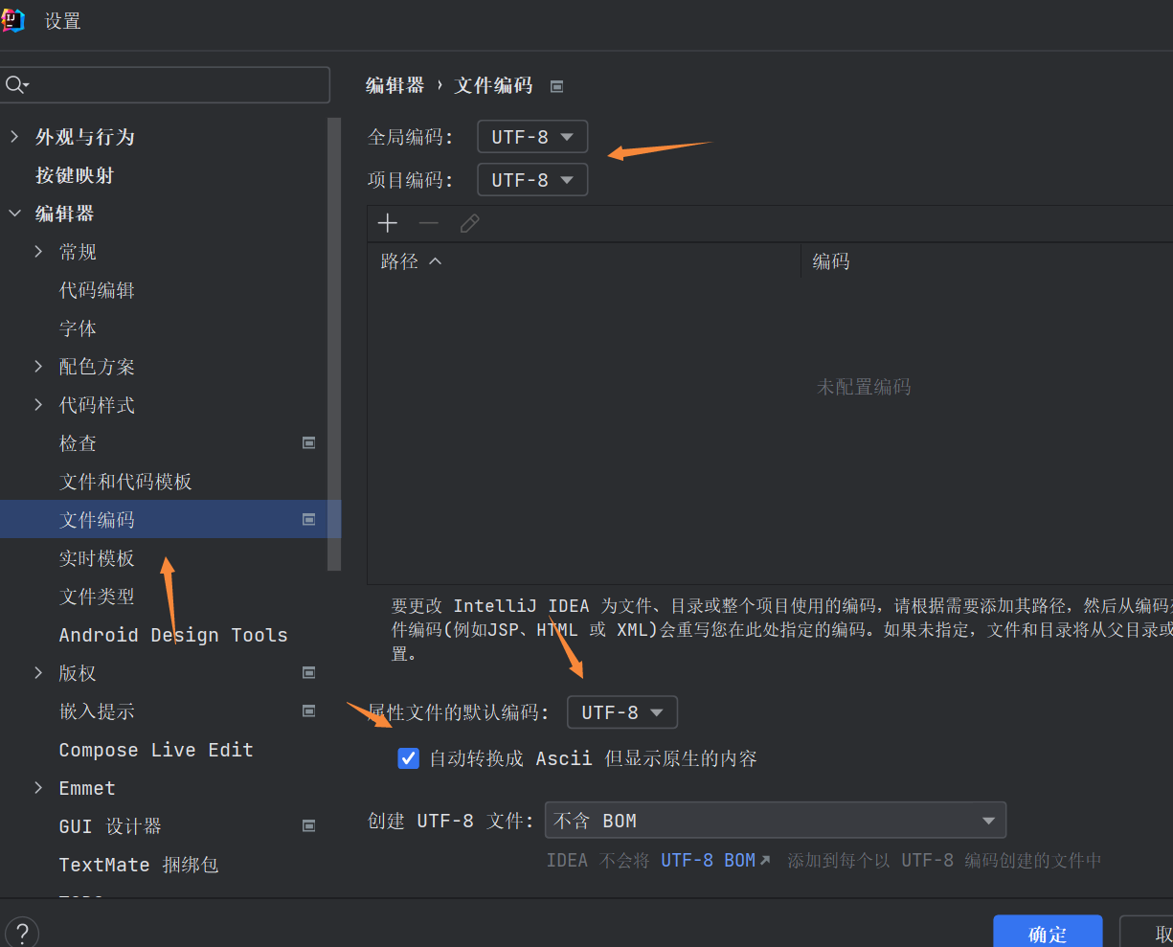Click the remove path minus icon
Screen dimensions: 1173x947
429,223
